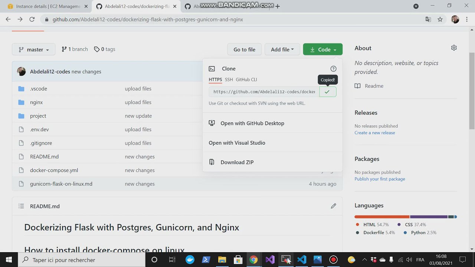Open Chrome from the Windows taskbar

[x=253, y=260]
